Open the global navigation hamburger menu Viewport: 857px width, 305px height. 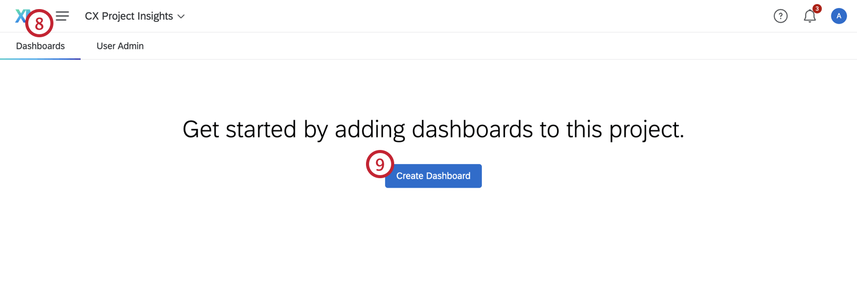(62, 16)
